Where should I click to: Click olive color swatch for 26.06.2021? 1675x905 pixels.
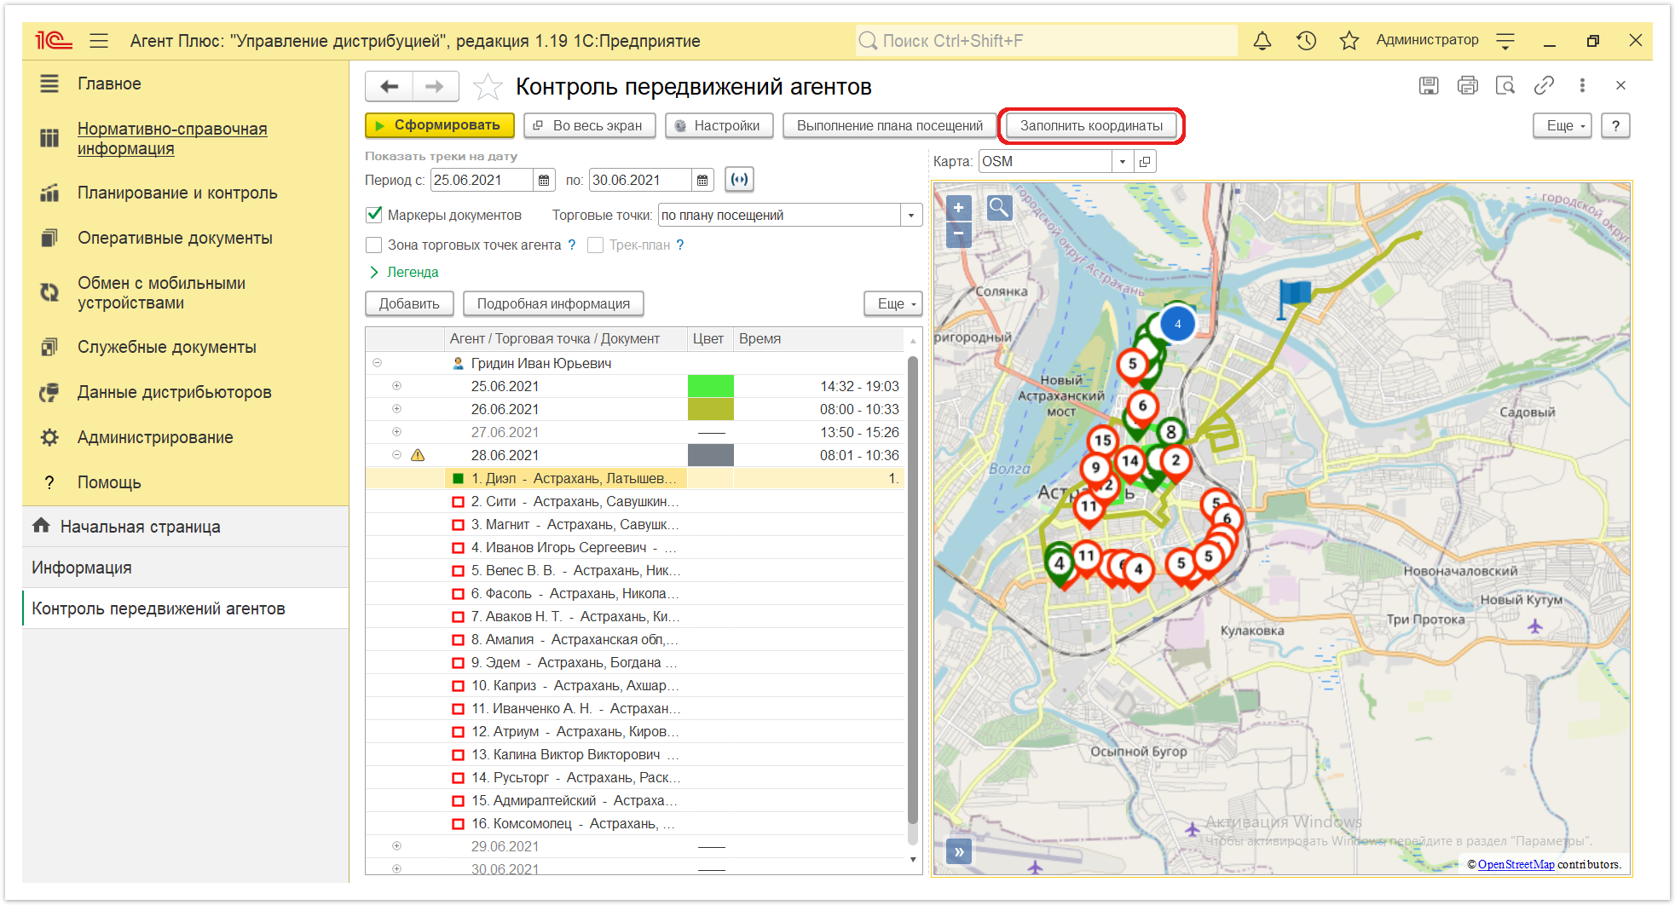pyautogui.click(x=710, y=409)
